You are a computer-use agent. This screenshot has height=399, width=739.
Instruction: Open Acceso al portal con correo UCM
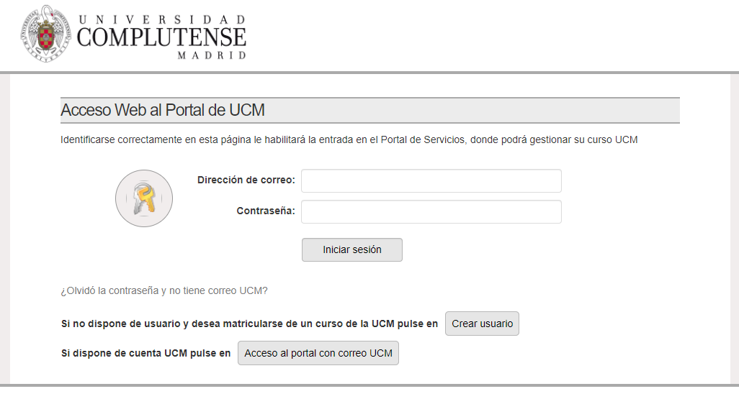[x=318, y=353]
